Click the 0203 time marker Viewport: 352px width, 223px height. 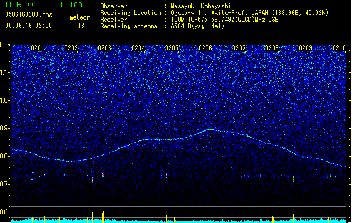click(x=105, y=48)
